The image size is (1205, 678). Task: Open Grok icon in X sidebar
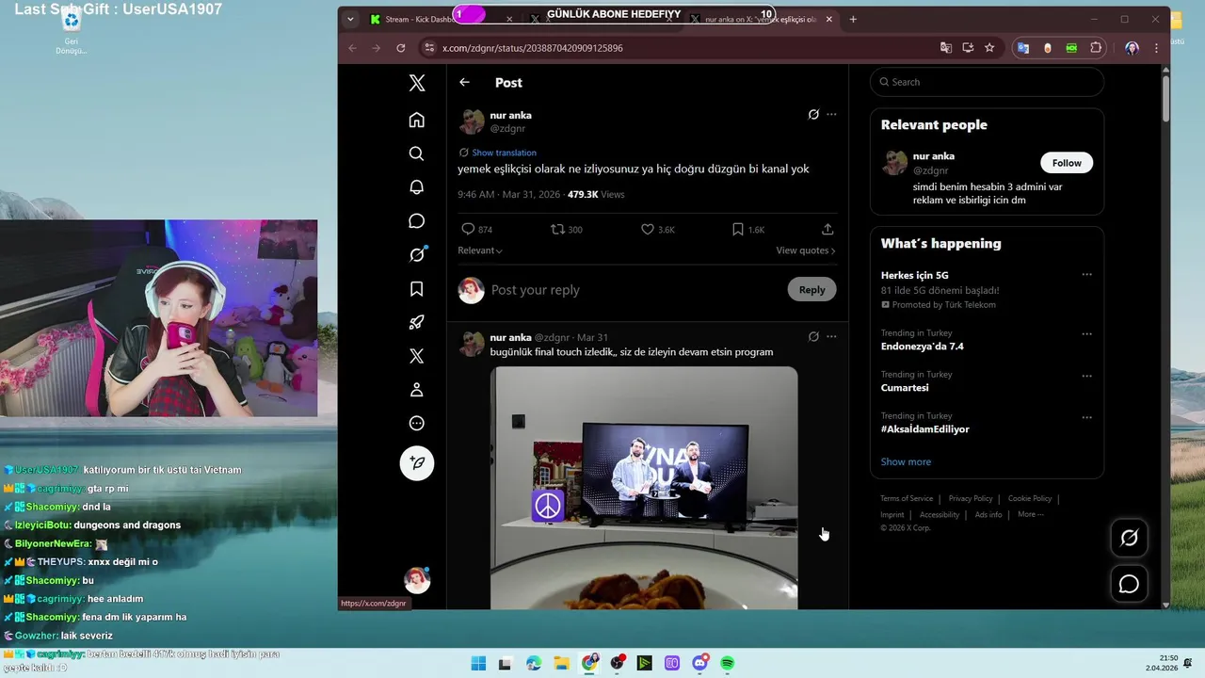click(x=417, y=254)
